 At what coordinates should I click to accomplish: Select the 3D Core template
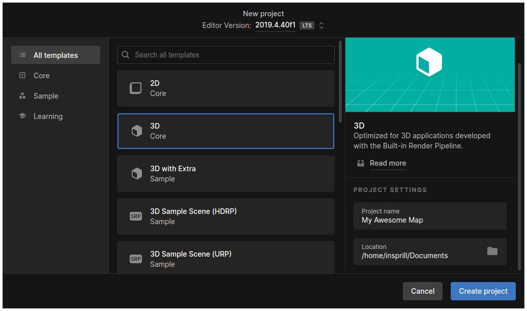point(225,131)
